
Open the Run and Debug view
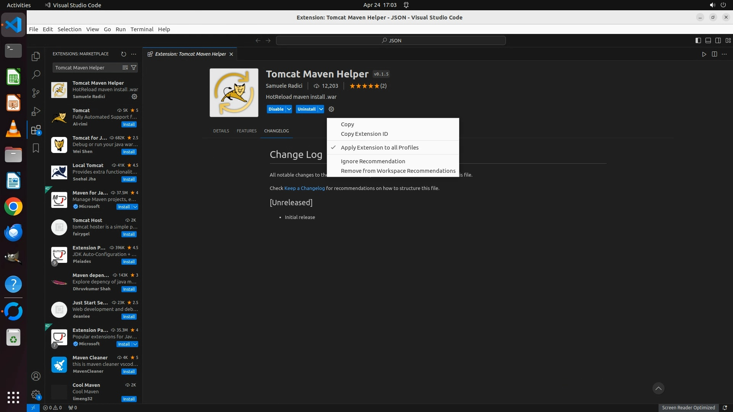pyautogui.click(x=36, y=111)
